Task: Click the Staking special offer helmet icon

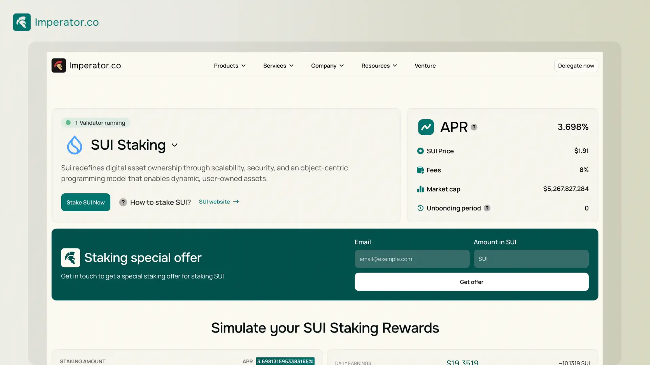Action: pyautogui.click(x=70, y=258)
